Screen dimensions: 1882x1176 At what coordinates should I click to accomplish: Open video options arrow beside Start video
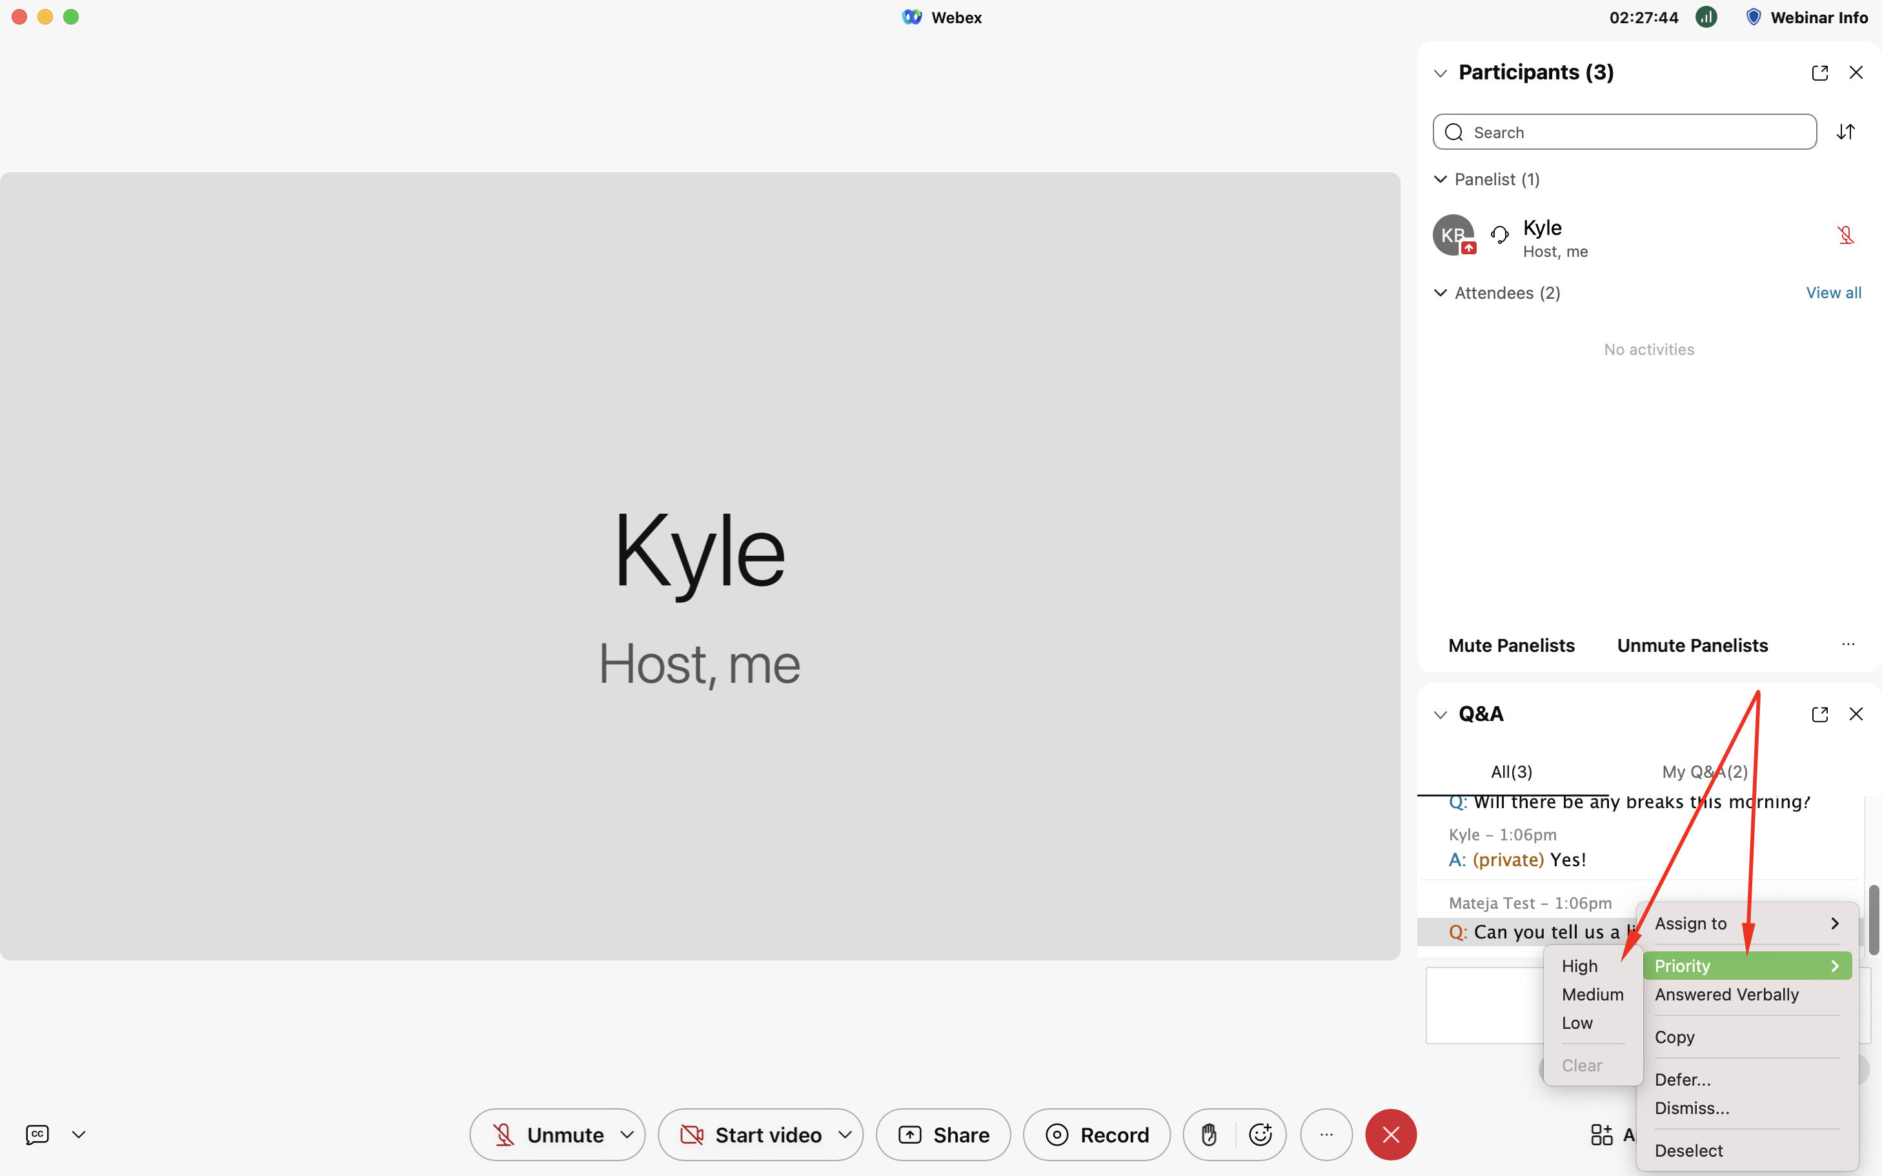pos(845,1135)
